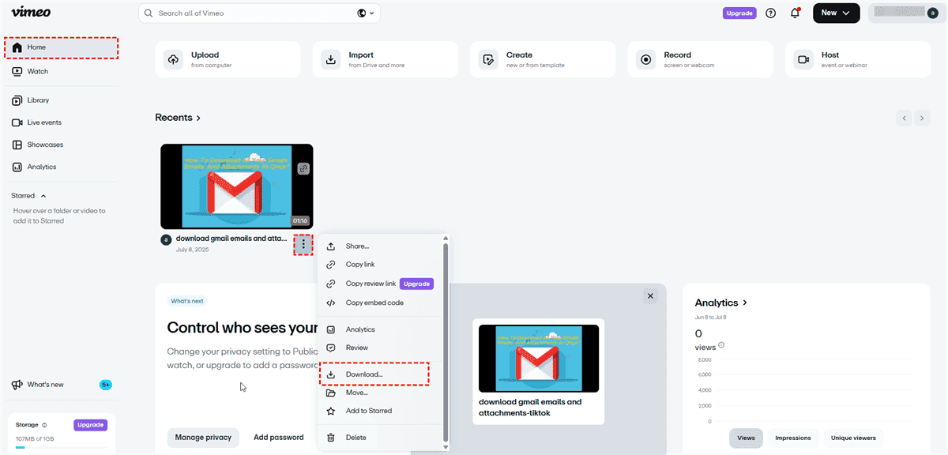Viewport: 948px width, 455px height.
Task: Go to next recents page arrow
Action: [922, 118]
